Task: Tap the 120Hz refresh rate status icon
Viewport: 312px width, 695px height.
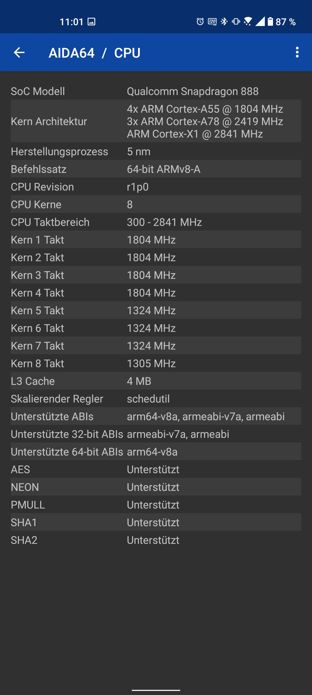Action: tap(212, 22)
